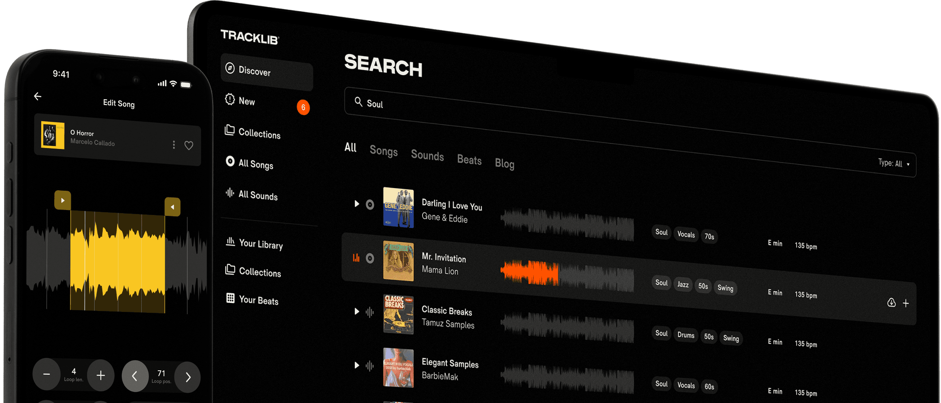Click the vinyl icon beside Darling I Love You

coord(370,205)
